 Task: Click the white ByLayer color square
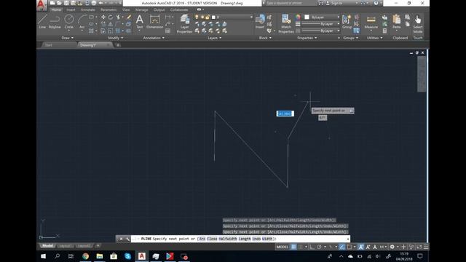pyautogui.click(x=307, y=17)
